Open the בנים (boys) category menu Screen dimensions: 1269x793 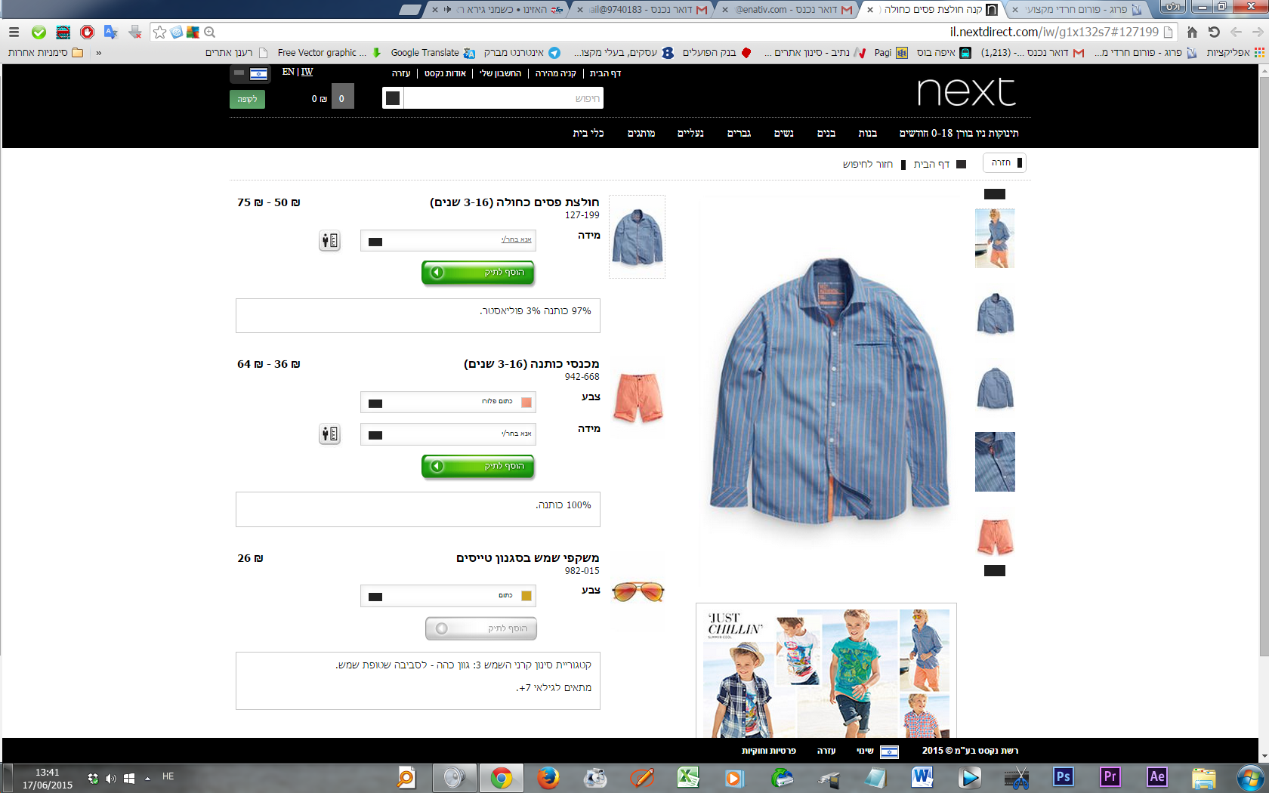826,134
